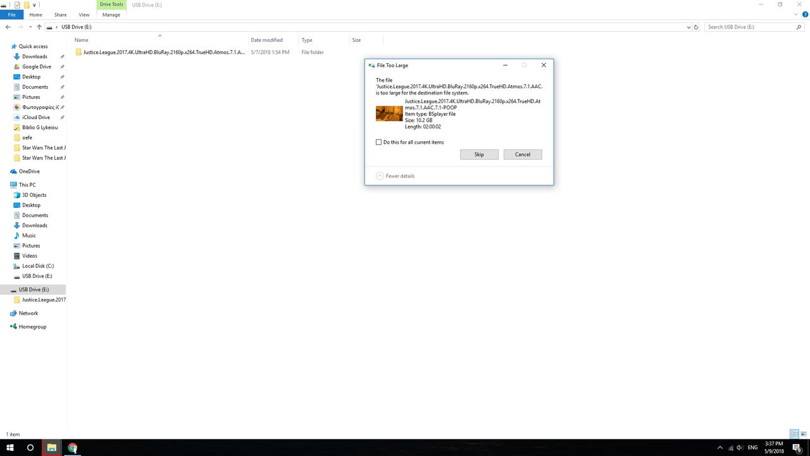Open pinned Desktop under Quick access
810x456 pixels.
31,77
